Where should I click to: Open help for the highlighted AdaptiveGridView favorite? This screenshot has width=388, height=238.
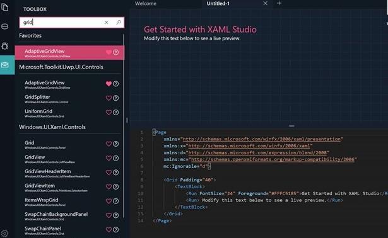115,52
